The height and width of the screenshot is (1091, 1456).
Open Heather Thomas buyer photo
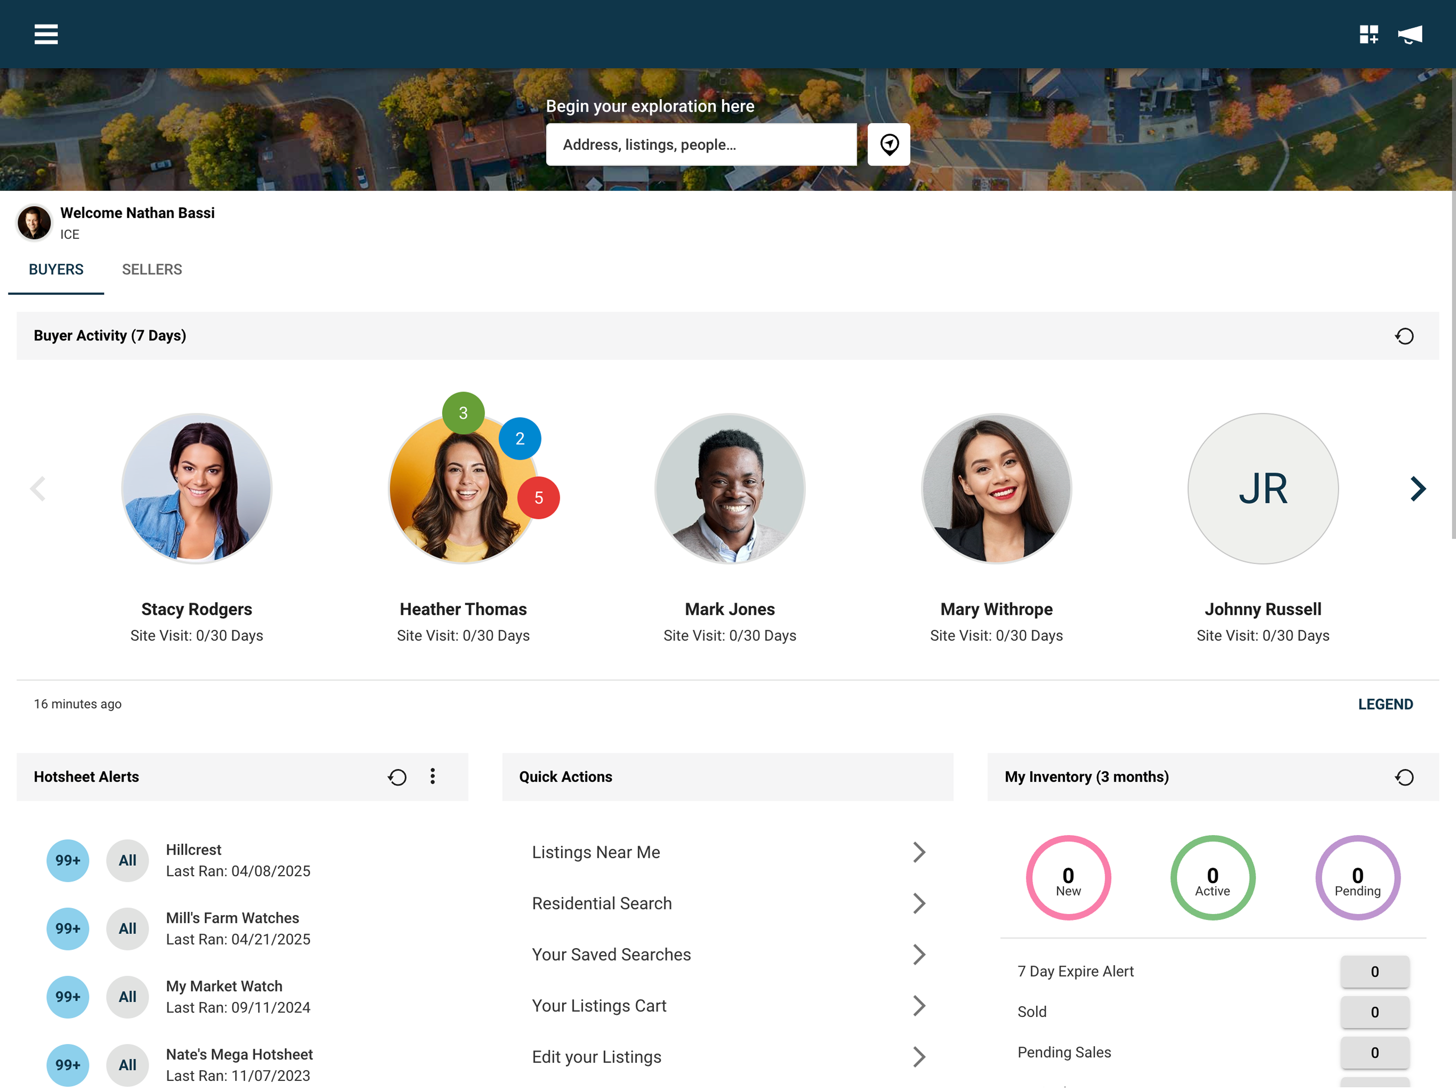(x=463, y=489)
